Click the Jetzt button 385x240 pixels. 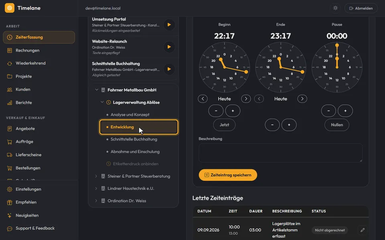[225, 125]
